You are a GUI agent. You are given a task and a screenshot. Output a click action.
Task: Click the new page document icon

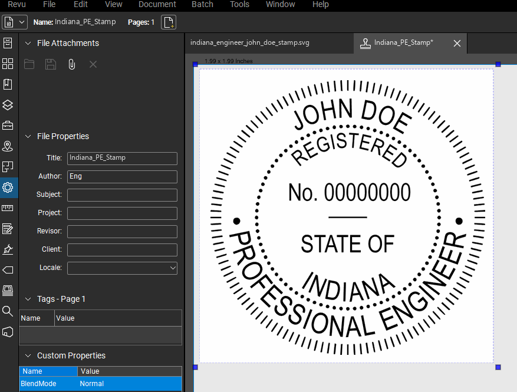(x=169, y=22)
